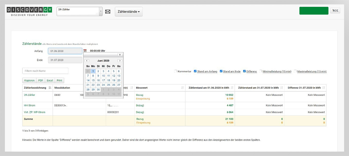Click the Filtern nach Name field
Image resolution: width=349 pixels, height=156 pixels.
pyautogui.click(x=45, y=71)
